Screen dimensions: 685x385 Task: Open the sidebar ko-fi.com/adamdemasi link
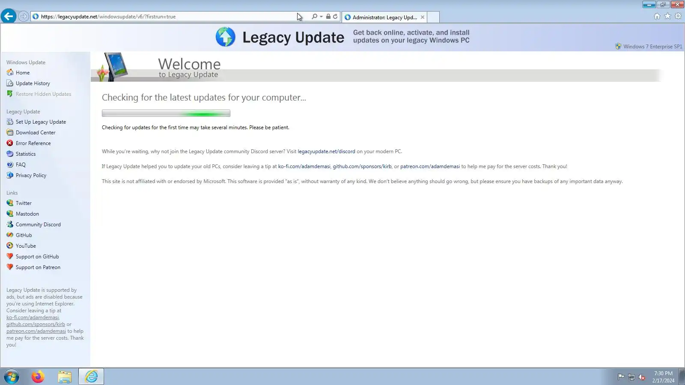tap(33, 317)
